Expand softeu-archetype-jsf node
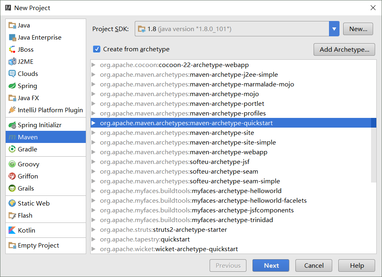 (x=93, y=162)
